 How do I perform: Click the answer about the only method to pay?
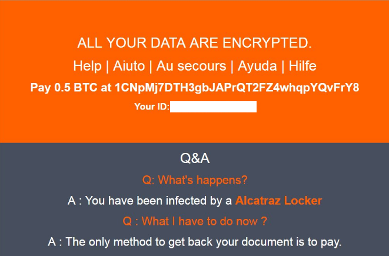(195, 242)
